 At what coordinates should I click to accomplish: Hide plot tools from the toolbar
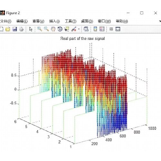[111, 29]
